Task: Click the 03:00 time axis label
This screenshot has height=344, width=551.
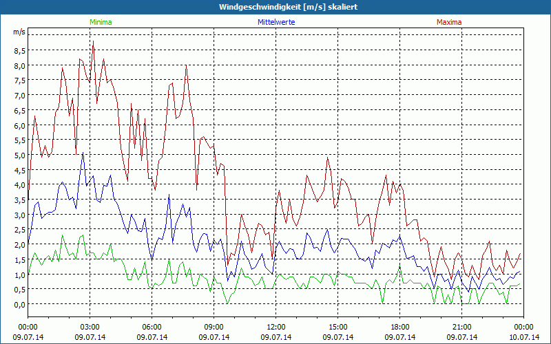Action: [90, 327]
